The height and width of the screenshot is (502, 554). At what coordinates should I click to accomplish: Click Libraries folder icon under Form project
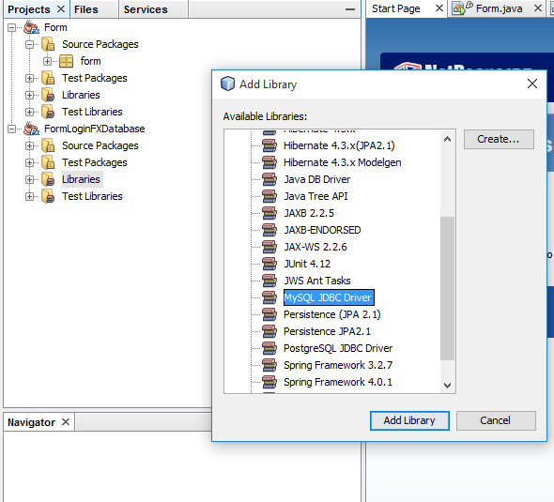pyautogui.click(x=48, y=95)
